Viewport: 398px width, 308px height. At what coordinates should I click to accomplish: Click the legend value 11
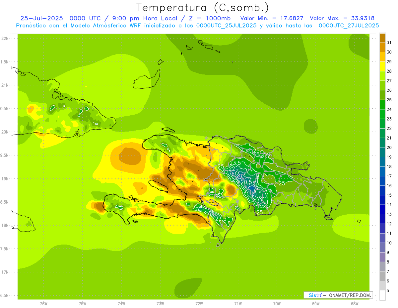389,233
